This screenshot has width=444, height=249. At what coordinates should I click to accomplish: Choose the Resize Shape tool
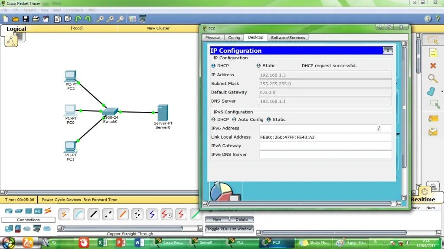coord(434,104)
